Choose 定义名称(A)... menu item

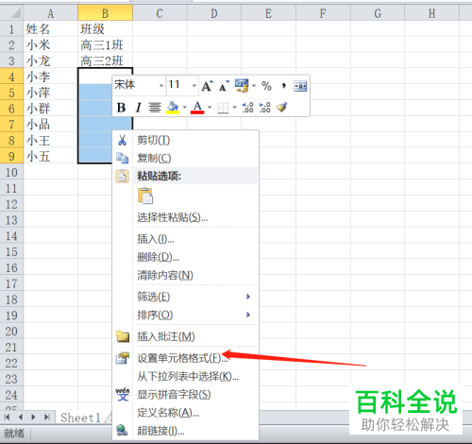(x=186, y=413)
